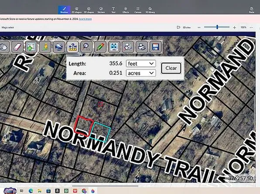Screen dimensions: 260x194
Task: Open the Stickers tab
Action: click(x=101, y=10)
